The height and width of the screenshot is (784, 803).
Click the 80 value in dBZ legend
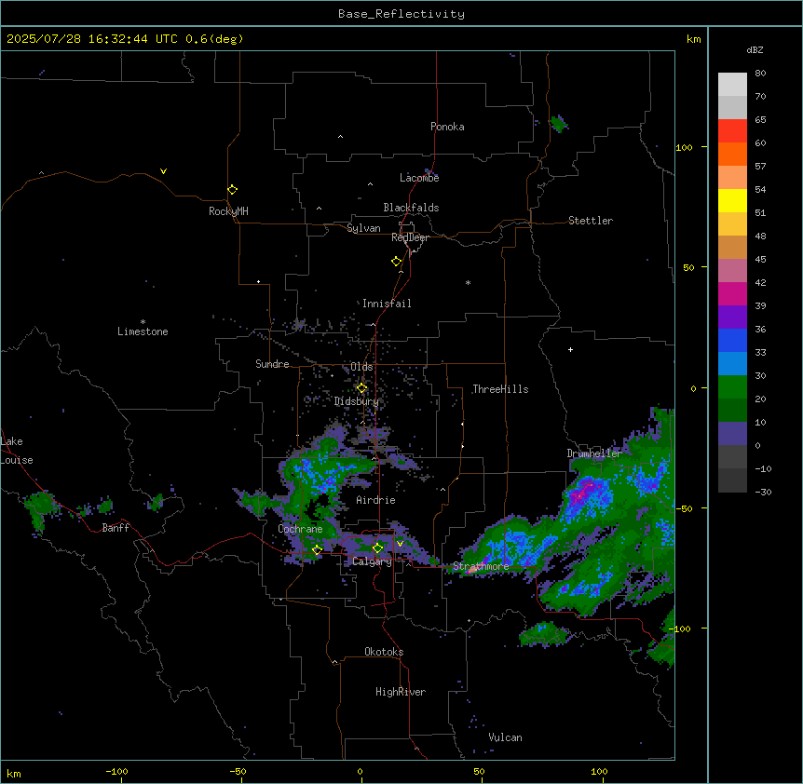coord(760,73)
